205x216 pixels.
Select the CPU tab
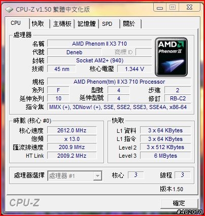pyautogui.click(x=18, y=23)
